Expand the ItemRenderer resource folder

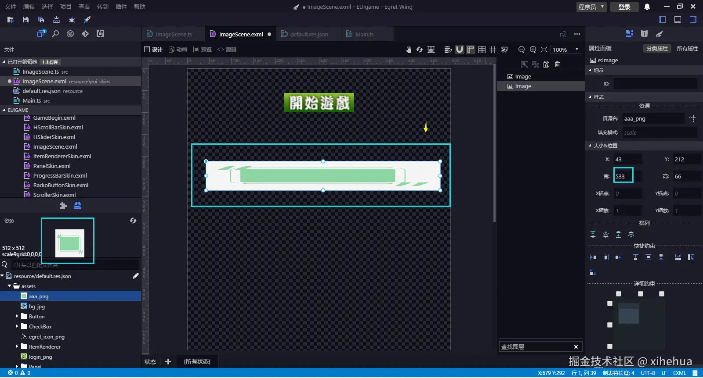click(17, 346)
